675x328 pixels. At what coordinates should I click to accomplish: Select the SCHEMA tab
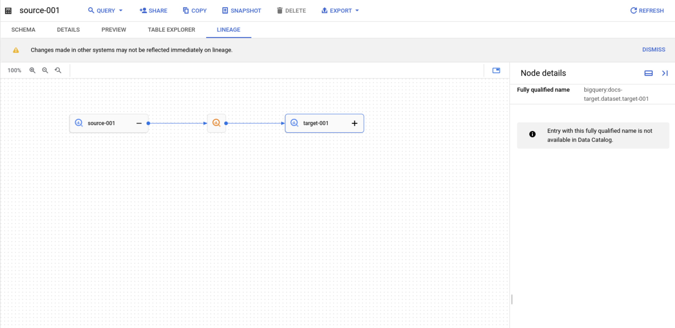pos(23,29)
